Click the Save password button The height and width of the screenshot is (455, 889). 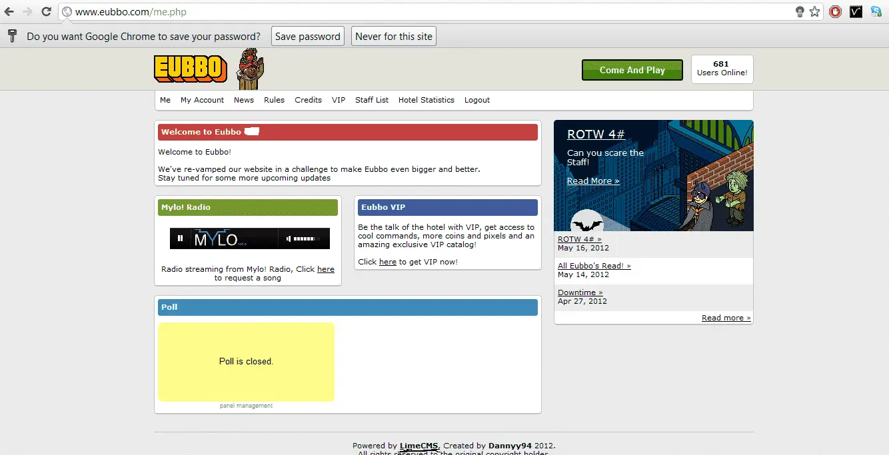(x=308, y=37)
